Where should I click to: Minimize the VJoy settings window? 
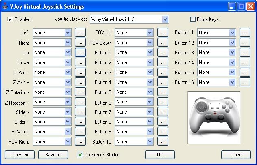pos(232,6)
